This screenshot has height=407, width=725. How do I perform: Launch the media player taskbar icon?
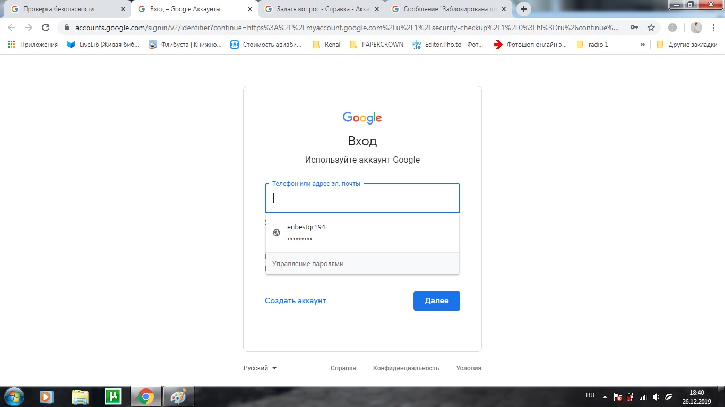click(47, 396)
